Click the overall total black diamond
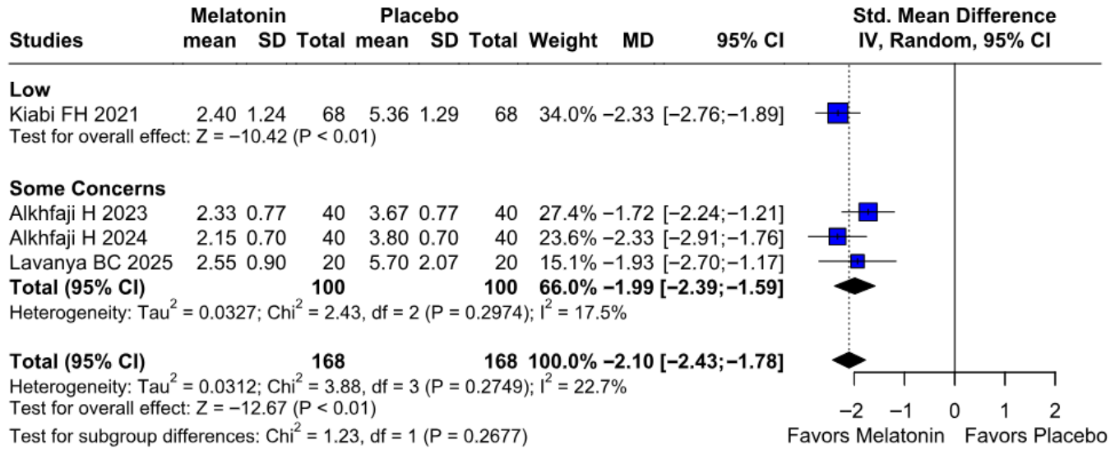This screenshot has width=1115, height=454. click(x=849, y=359)
